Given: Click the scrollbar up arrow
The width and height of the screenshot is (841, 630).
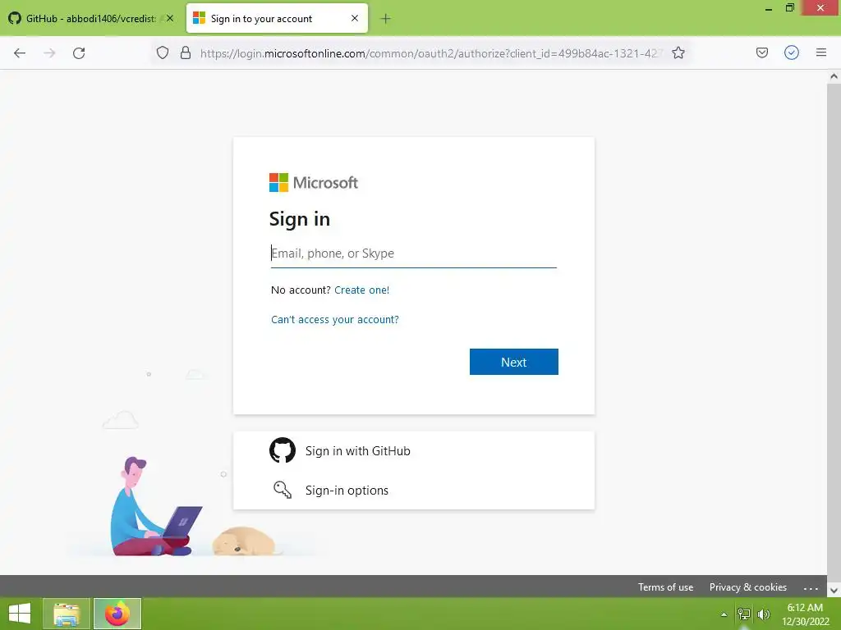Looking at the screenshot, I should click(x=834, y=76).
